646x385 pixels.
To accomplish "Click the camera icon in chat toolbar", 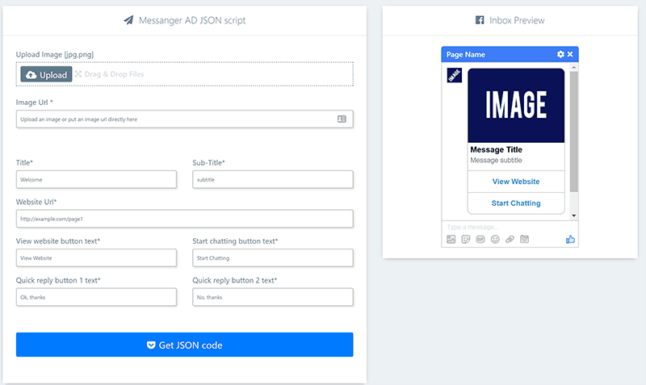I will [524, 239].
